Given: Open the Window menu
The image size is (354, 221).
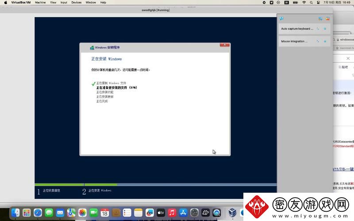Looking at the screenshot, I should pos(91,3).
